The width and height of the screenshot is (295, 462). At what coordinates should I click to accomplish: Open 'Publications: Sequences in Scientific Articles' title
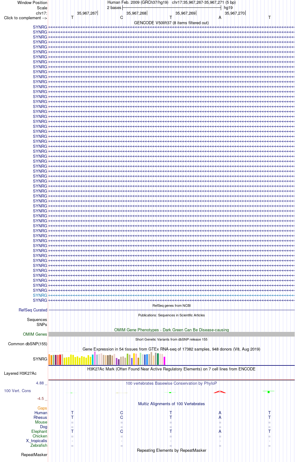pos(171,315)
